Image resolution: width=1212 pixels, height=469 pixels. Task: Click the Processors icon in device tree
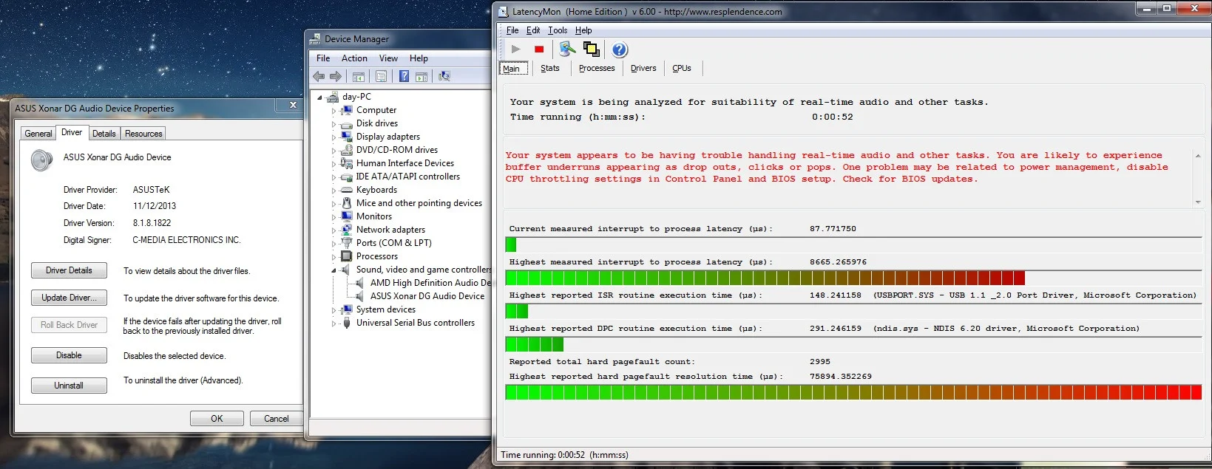tap(346, 256)
